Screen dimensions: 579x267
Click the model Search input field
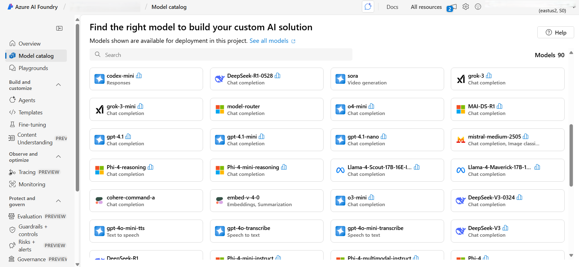[221, 55]
